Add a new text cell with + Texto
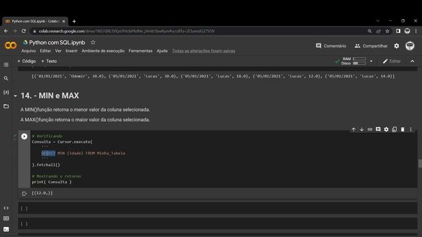This screenshot has height=237, width=422. point(49,61)
